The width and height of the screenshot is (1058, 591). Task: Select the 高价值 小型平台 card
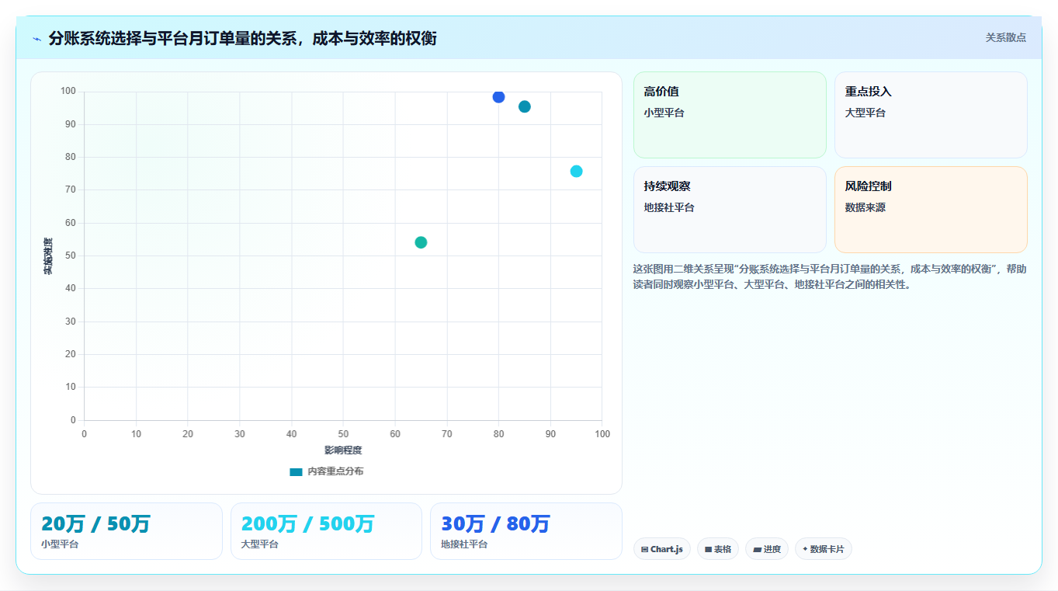730,115
